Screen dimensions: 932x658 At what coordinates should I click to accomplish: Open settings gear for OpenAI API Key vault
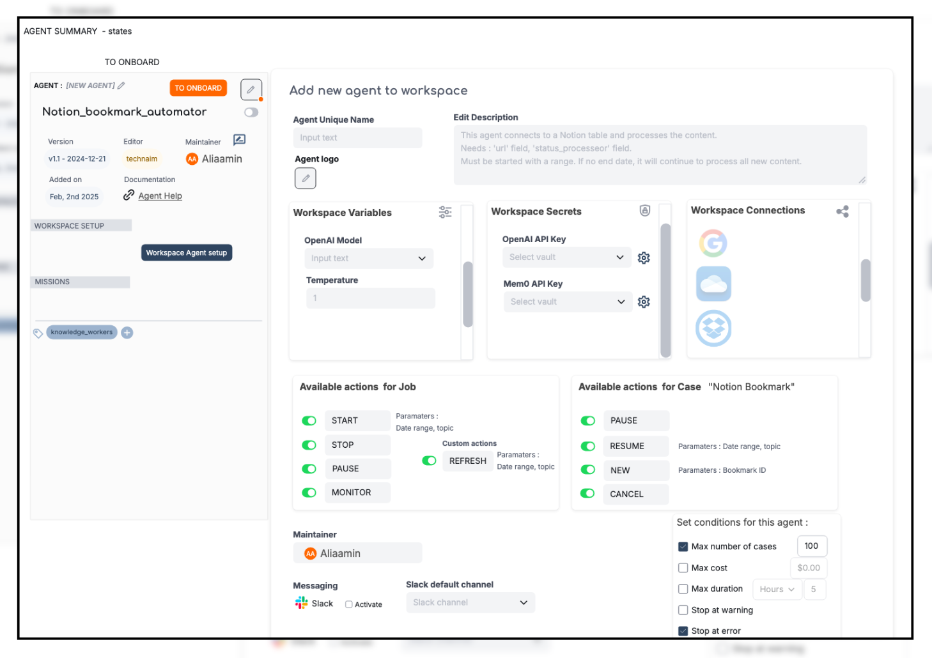pyautogui.click(x=644, y=257)
